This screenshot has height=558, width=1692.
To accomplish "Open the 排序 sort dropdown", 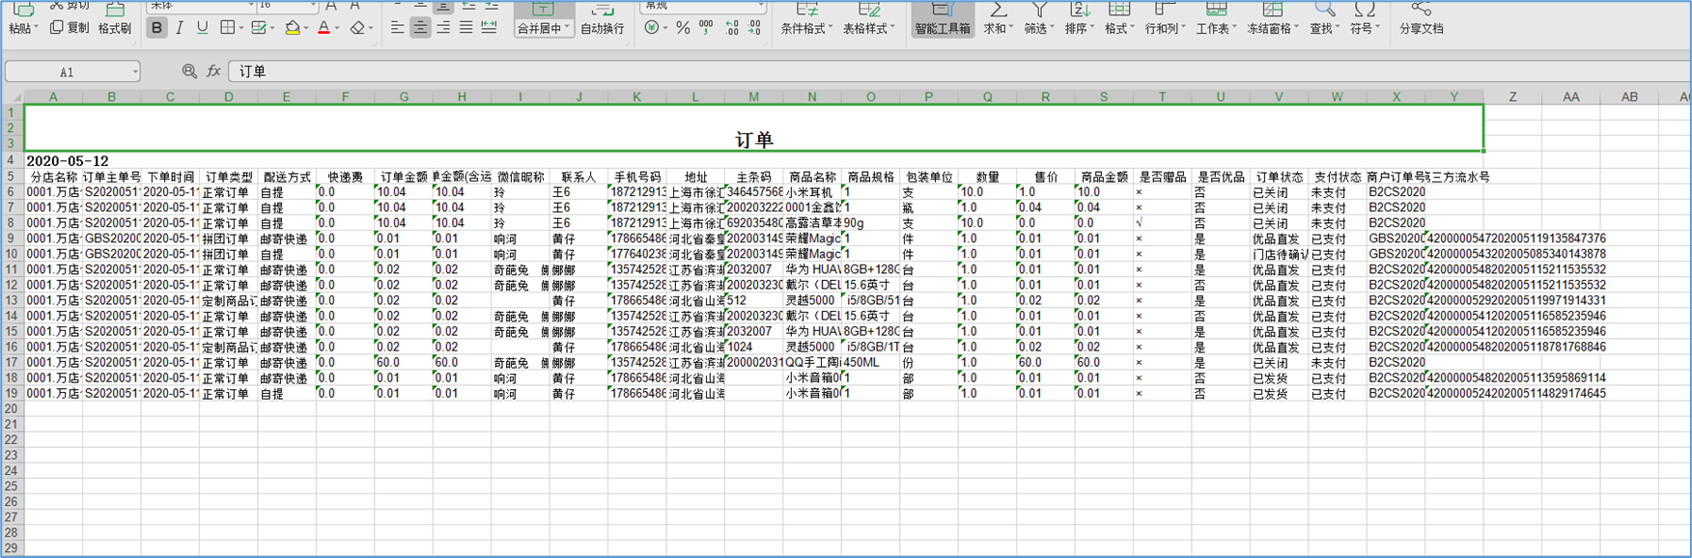I will [x=1080, y=29].
